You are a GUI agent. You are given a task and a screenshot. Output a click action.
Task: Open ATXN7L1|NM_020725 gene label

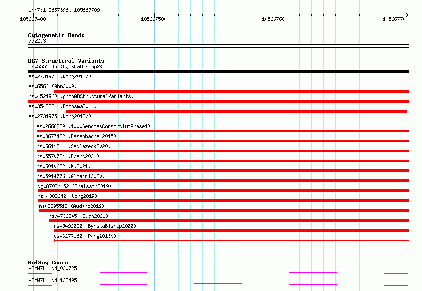53,268
